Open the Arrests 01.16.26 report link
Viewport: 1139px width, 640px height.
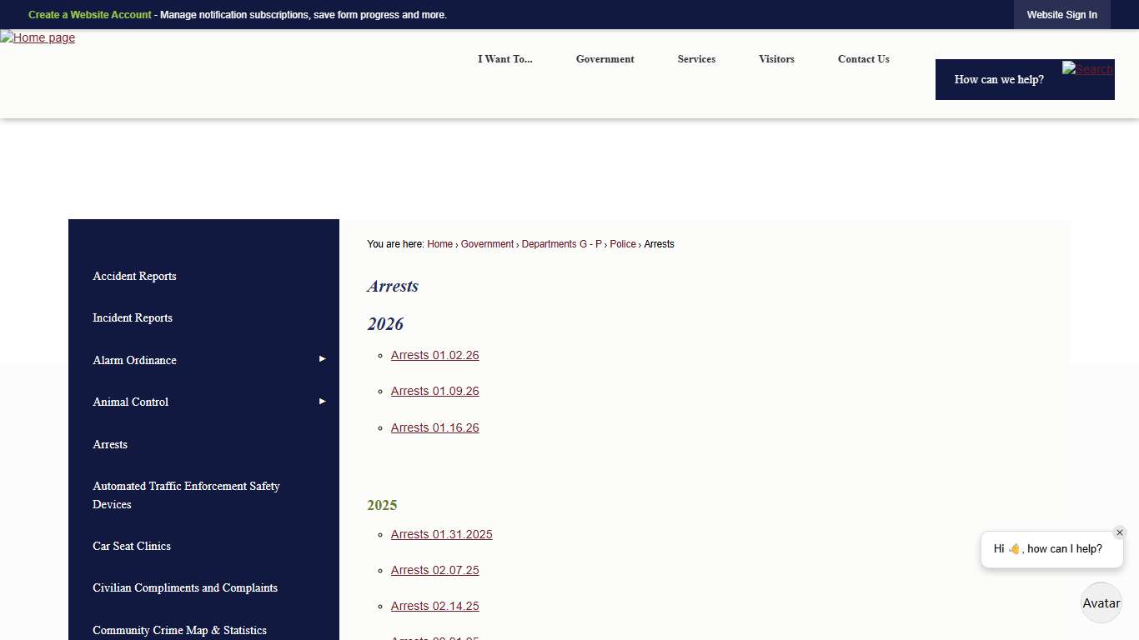[434, 427]
